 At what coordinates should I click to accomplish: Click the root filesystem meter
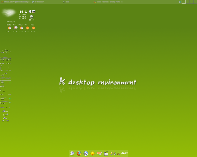[x=6, y=99]
